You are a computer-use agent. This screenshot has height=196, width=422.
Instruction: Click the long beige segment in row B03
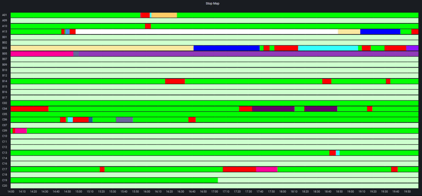(102, 48)
